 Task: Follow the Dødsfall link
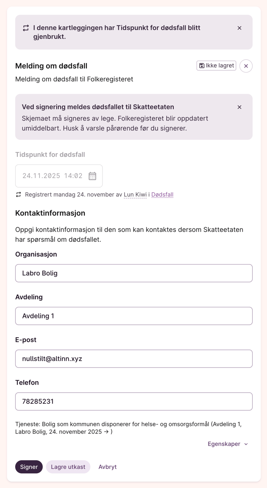pos(162,195)
